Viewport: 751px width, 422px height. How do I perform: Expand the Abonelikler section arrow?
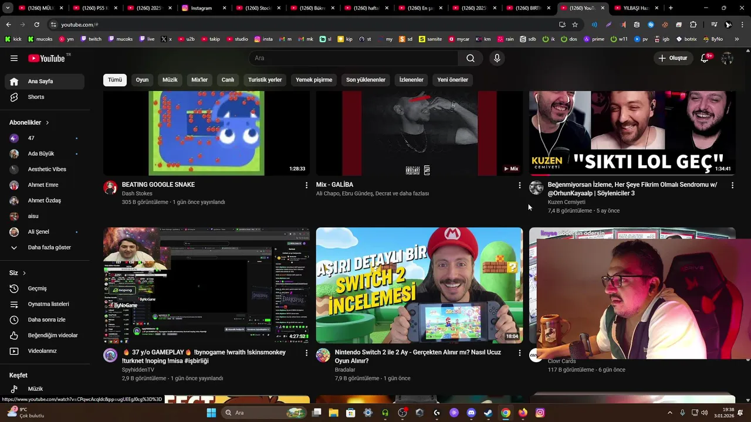48,122
